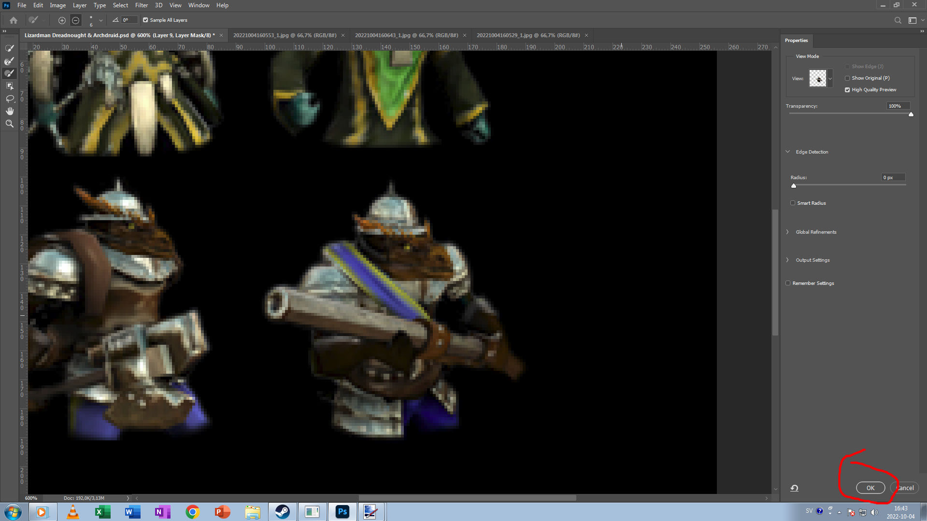Enable the Smart Radius checkbox
The image size is (927, 521).
pos(793,203)
